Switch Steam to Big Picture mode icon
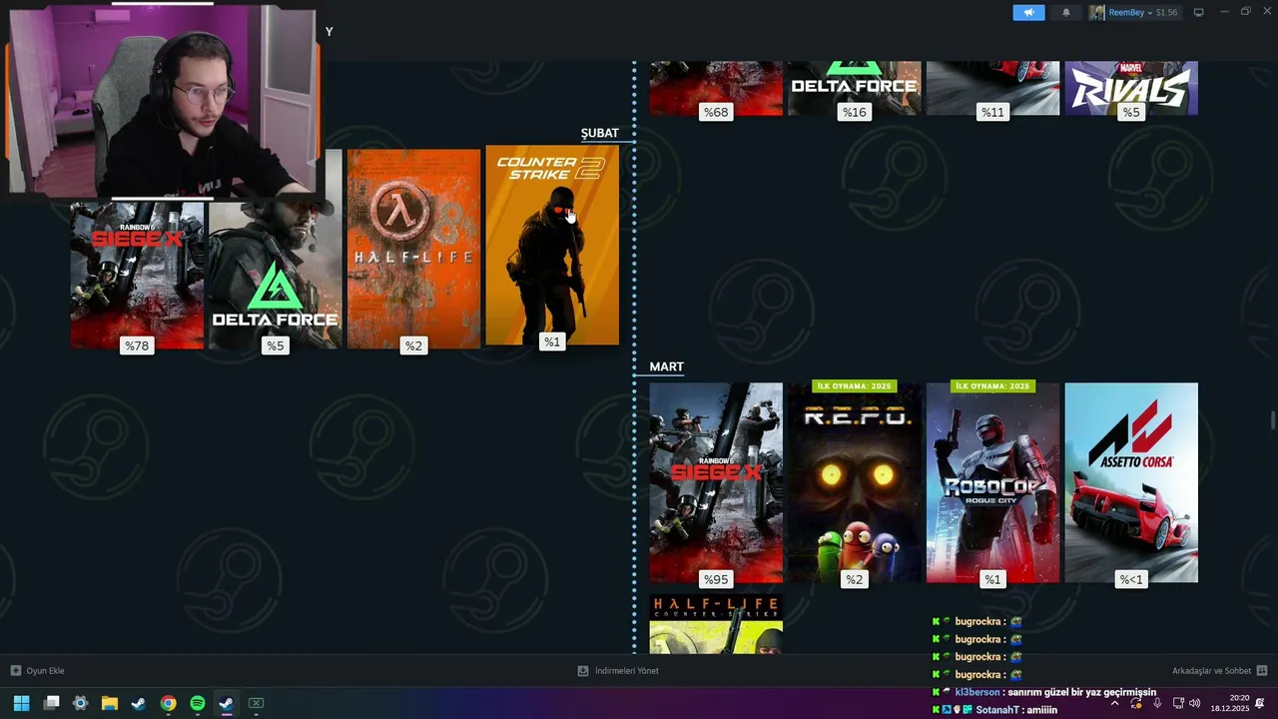Screen dimensions: 1278x719 tap(1199, 12)
